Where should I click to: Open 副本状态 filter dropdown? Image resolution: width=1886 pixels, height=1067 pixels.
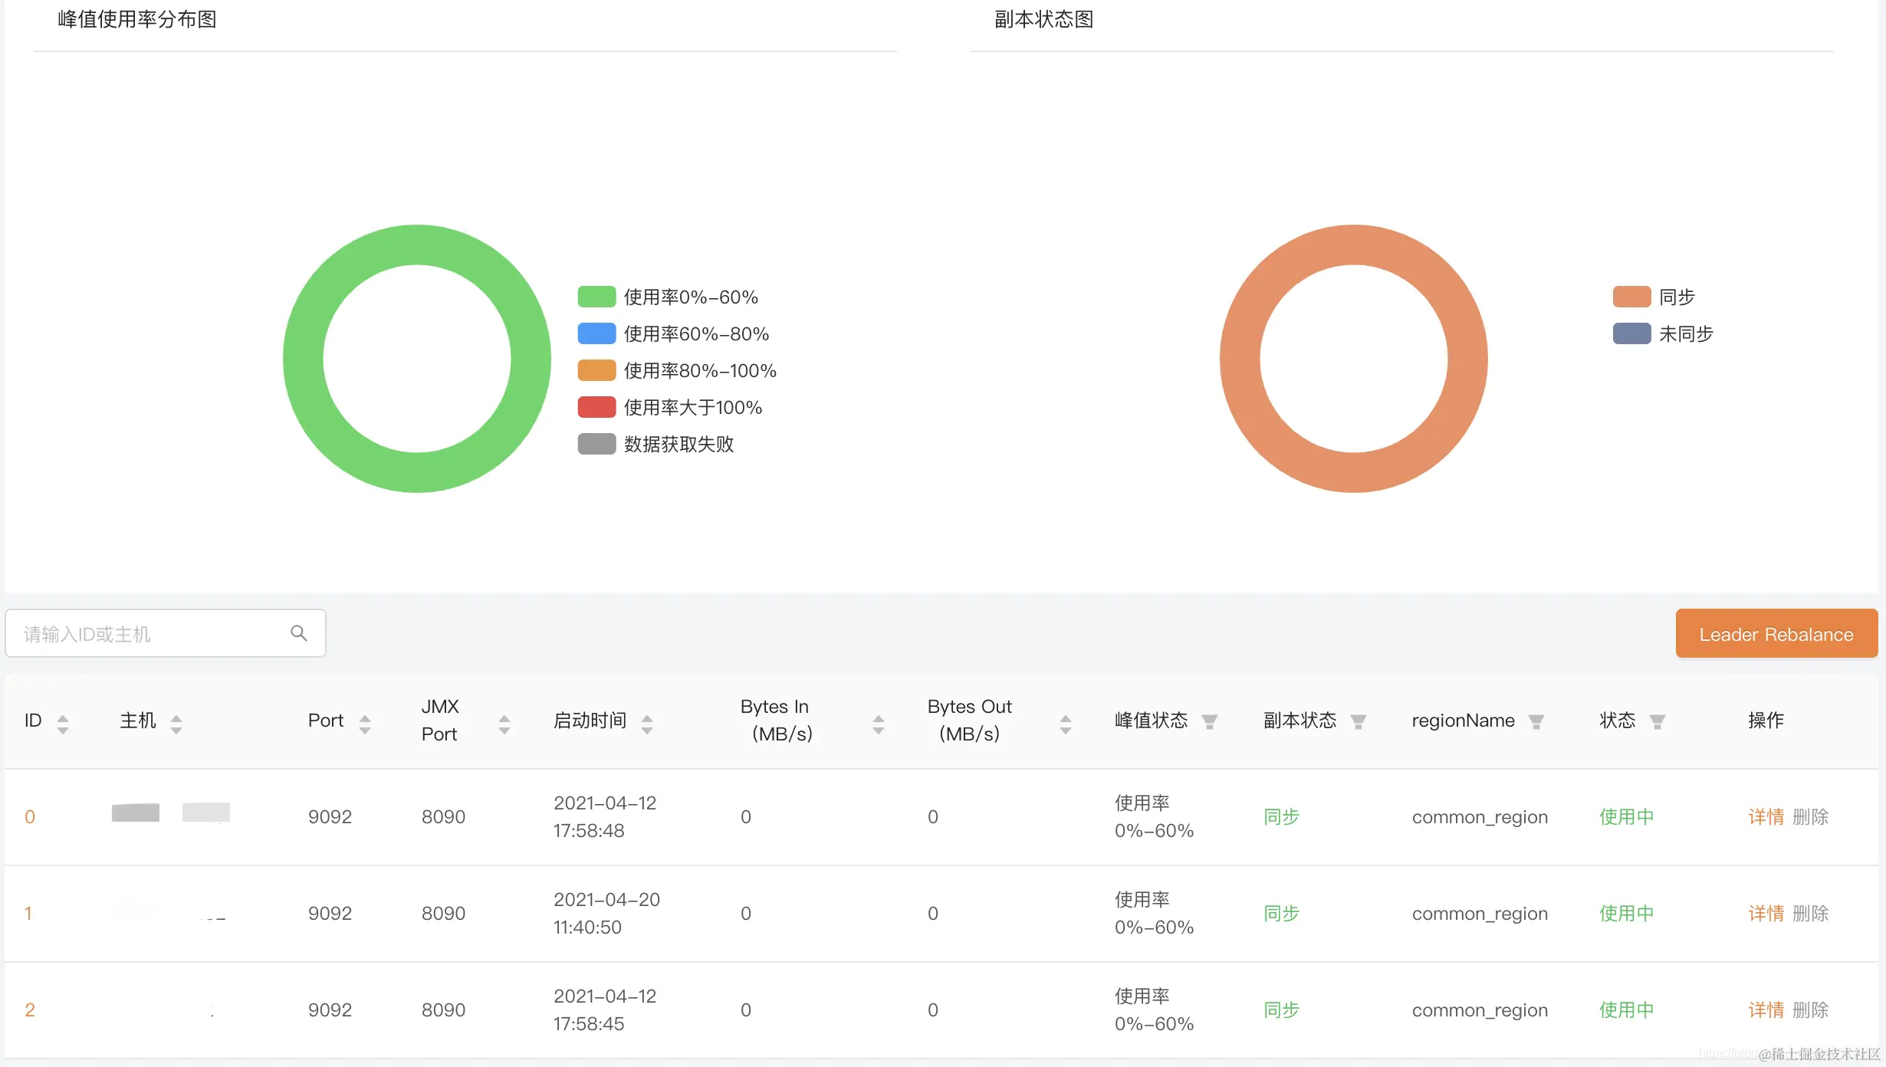1359,721
